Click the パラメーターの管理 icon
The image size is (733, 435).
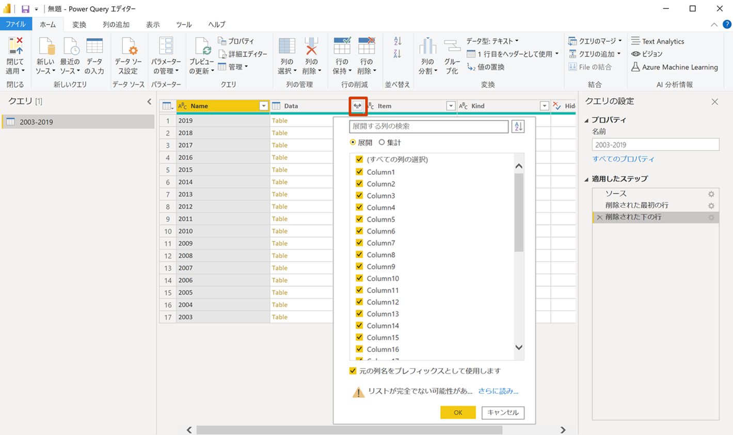coord(166,46)
